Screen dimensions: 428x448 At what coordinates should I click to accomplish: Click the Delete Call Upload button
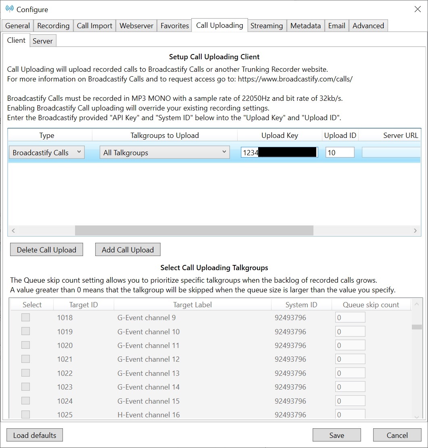[47, 250]
